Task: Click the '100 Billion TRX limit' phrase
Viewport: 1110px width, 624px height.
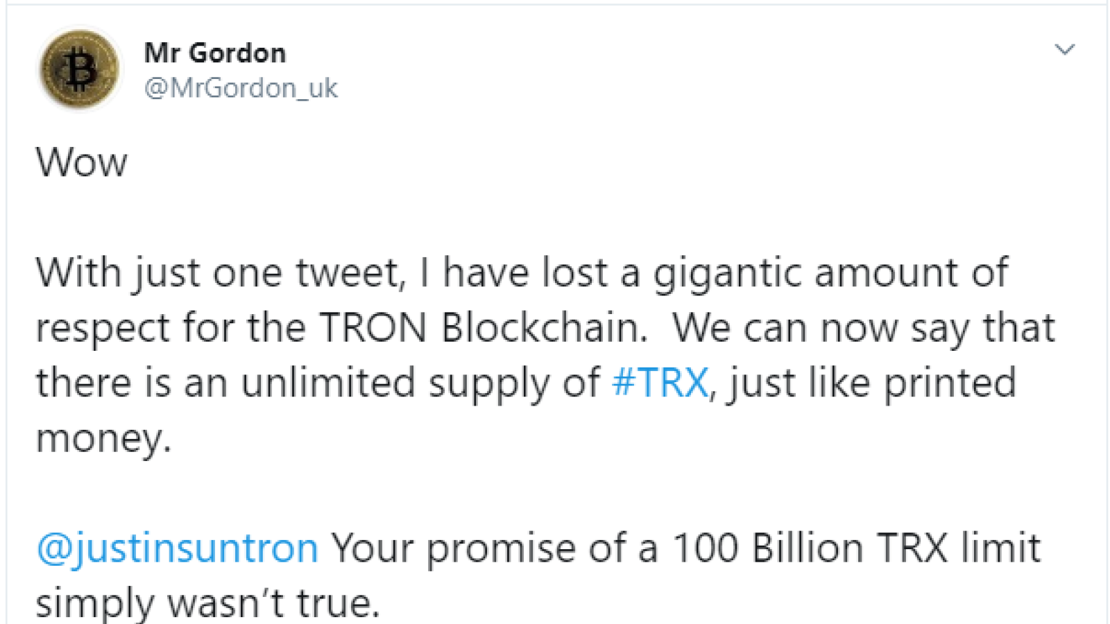Action: click(x=857, y=548)
